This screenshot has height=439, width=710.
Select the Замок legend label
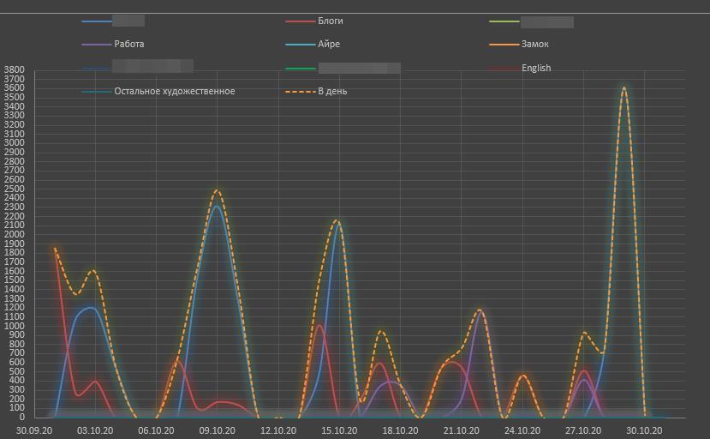click(x=535, y=44)
